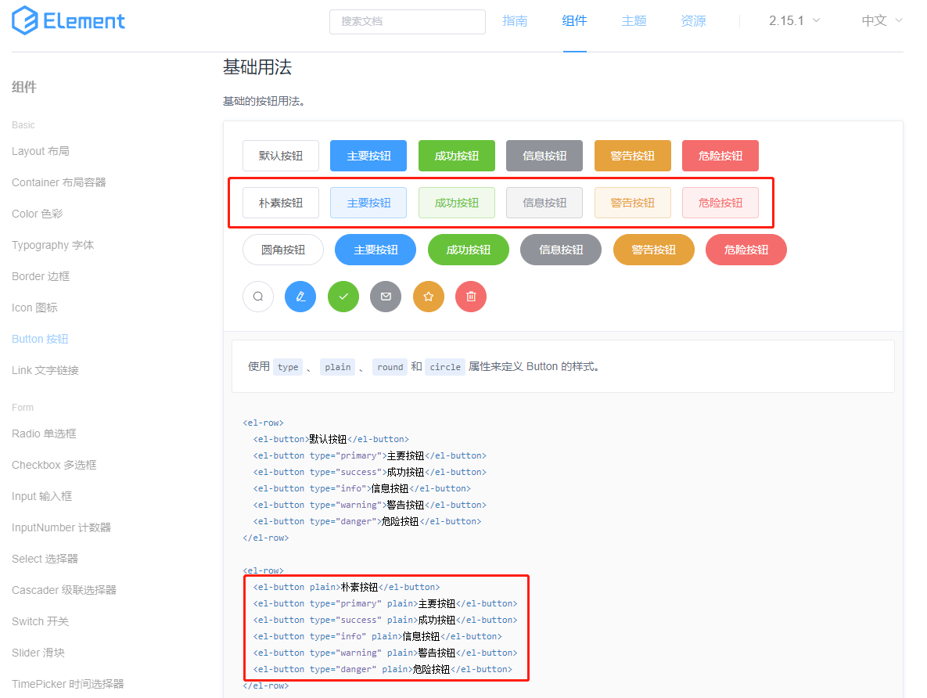
Task: Click the blue circular edit pencil button
Action: tap(300, 297)
